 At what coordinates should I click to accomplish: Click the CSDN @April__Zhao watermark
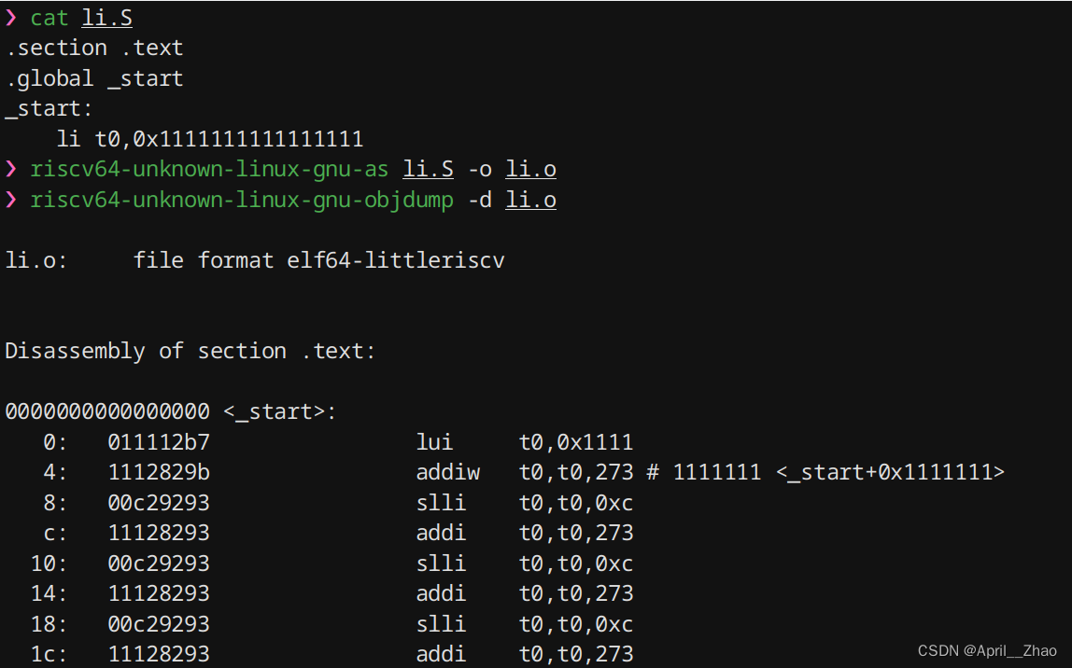[987, 651]
